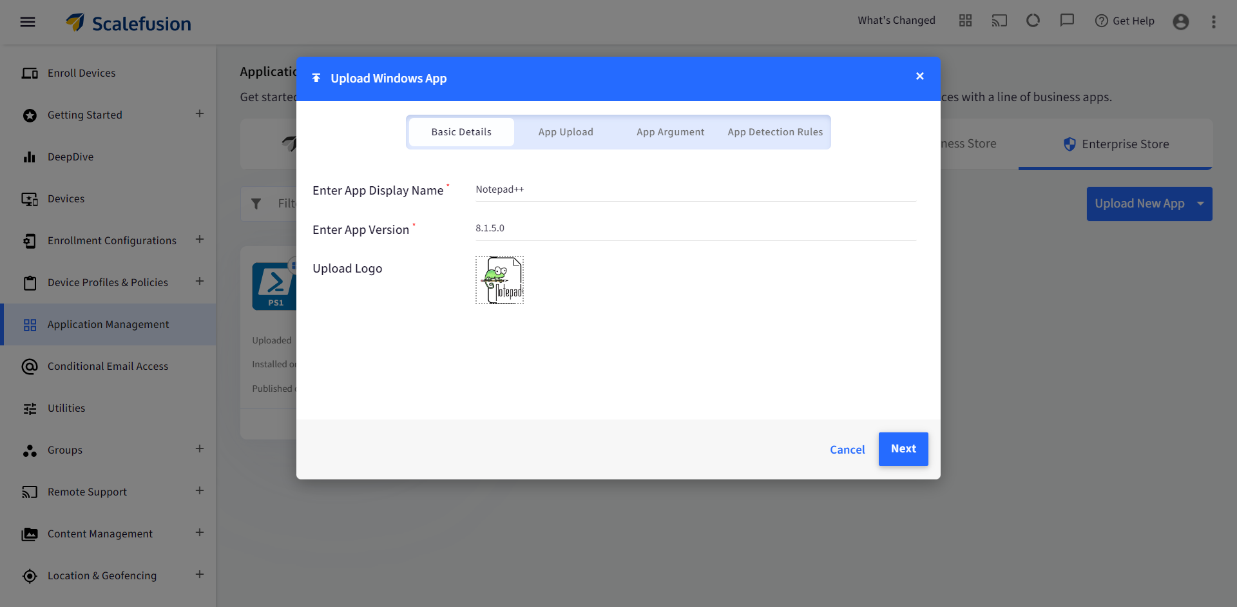Click the DeepDive bar chart icon

coord(30,157)
